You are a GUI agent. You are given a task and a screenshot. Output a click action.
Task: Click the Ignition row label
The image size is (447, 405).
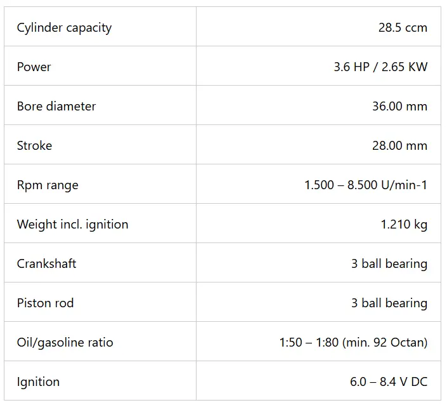tap(38, 382)
